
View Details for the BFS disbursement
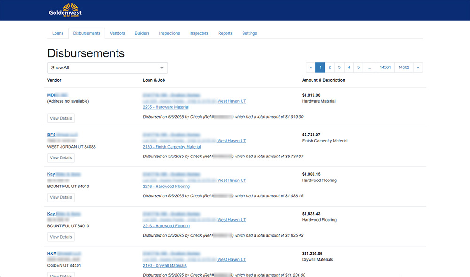[61, 157]
